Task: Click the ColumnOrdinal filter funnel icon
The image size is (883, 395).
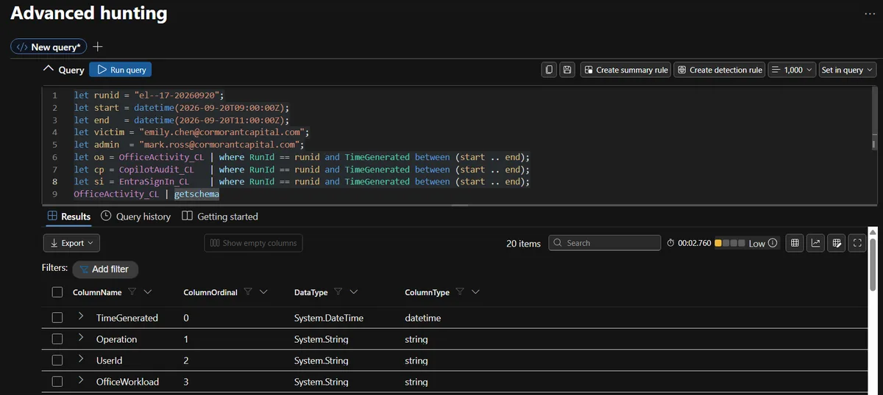Action: 248,291
